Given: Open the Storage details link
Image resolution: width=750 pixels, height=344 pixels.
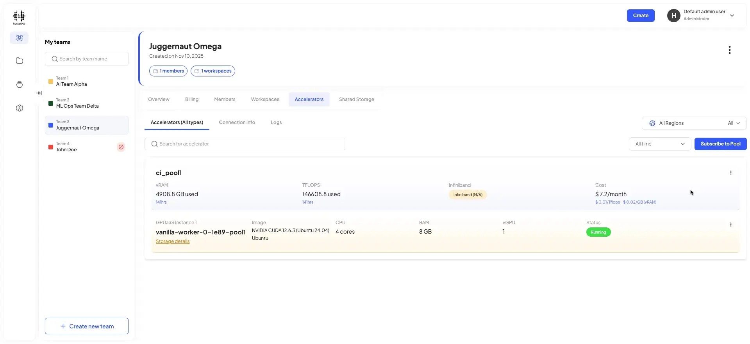Looking at the screenshot, I should (173, 241).
